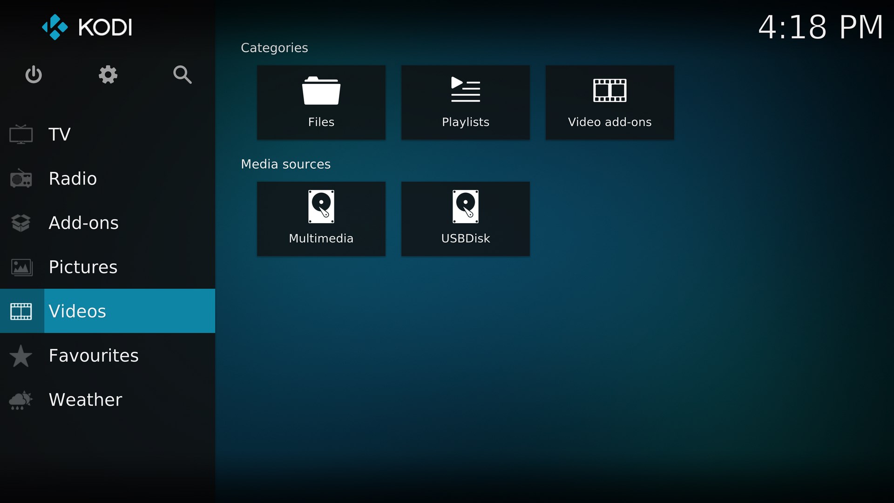Click the power icon

point(34,75)
